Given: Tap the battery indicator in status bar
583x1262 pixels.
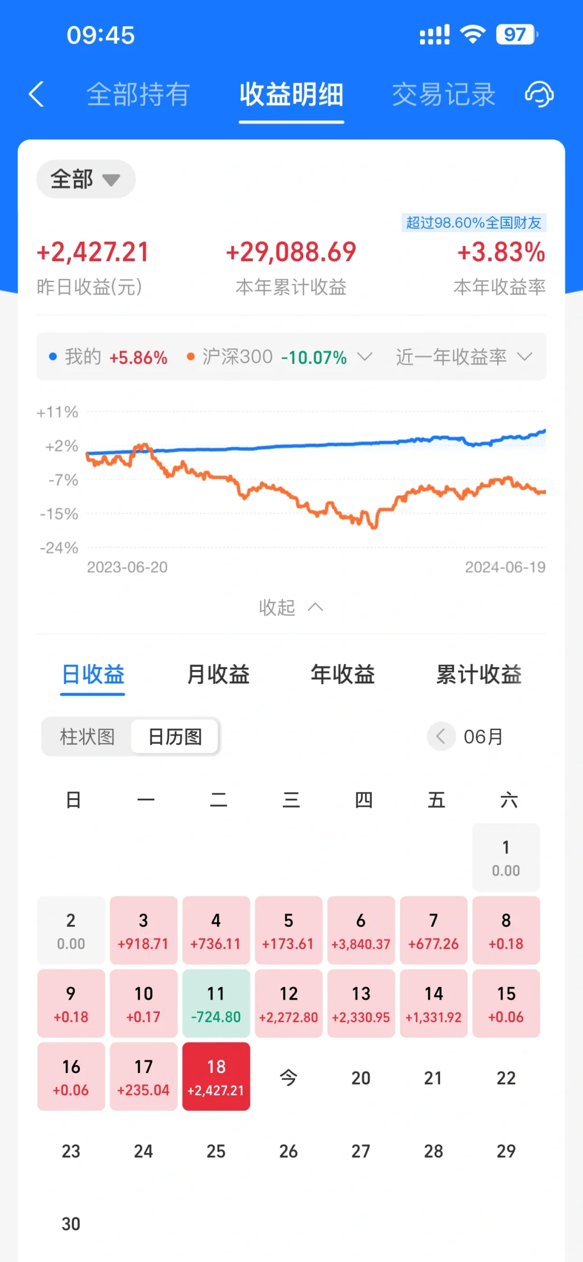Looking at the screenshot, I should click(516, 35).
